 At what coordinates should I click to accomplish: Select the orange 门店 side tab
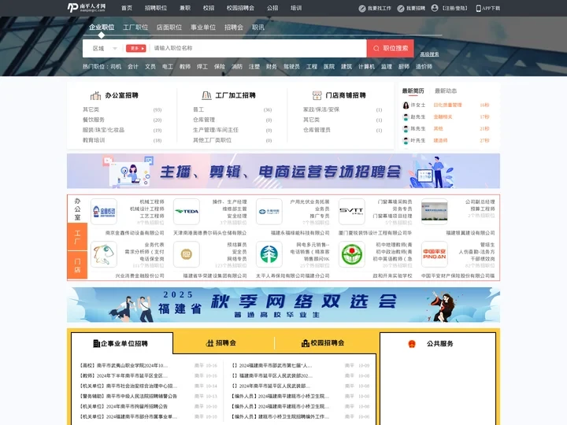coord(77,265)
